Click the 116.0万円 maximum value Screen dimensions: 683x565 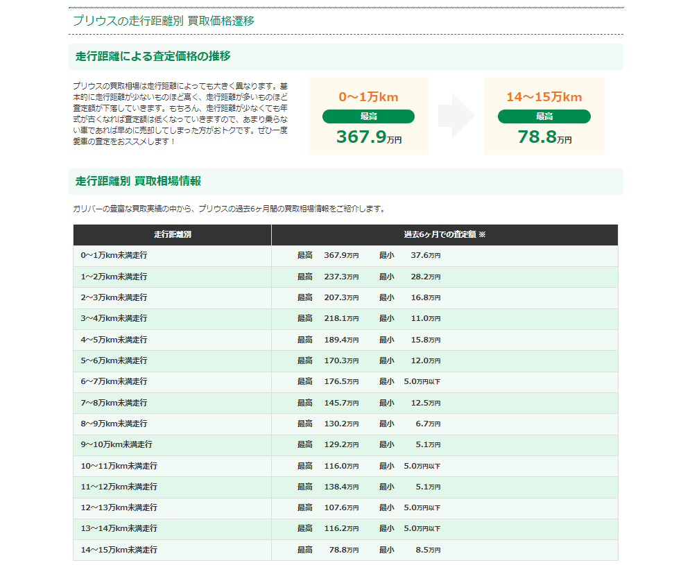[x=341, y=467]
